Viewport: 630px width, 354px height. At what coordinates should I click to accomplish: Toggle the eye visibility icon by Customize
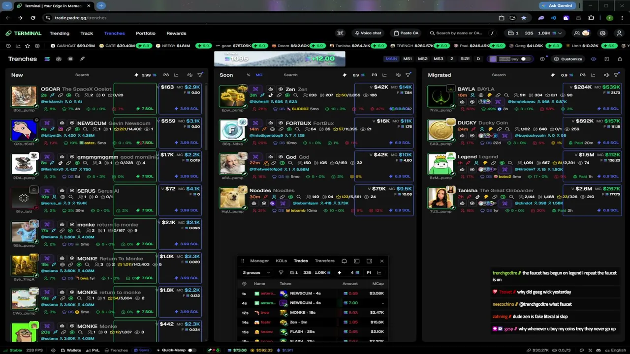pos(594,59)
